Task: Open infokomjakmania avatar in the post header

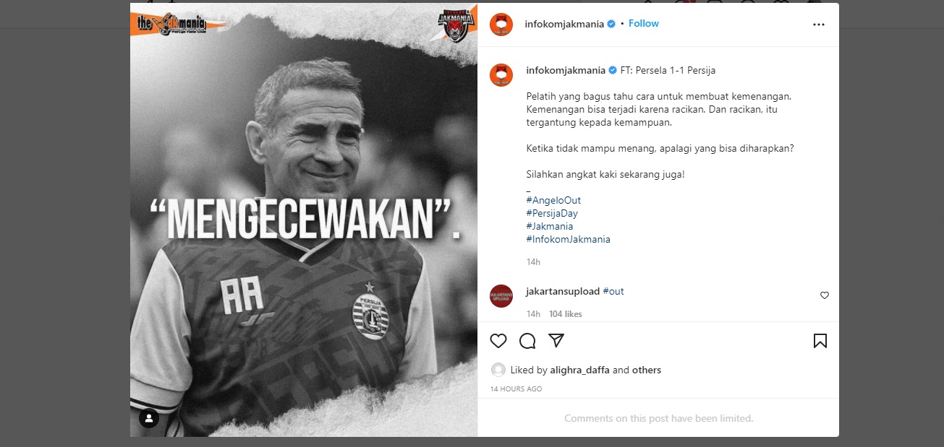Action: 501,24
